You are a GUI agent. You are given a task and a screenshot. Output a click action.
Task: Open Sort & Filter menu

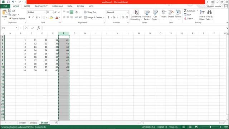tap(202, 15)
